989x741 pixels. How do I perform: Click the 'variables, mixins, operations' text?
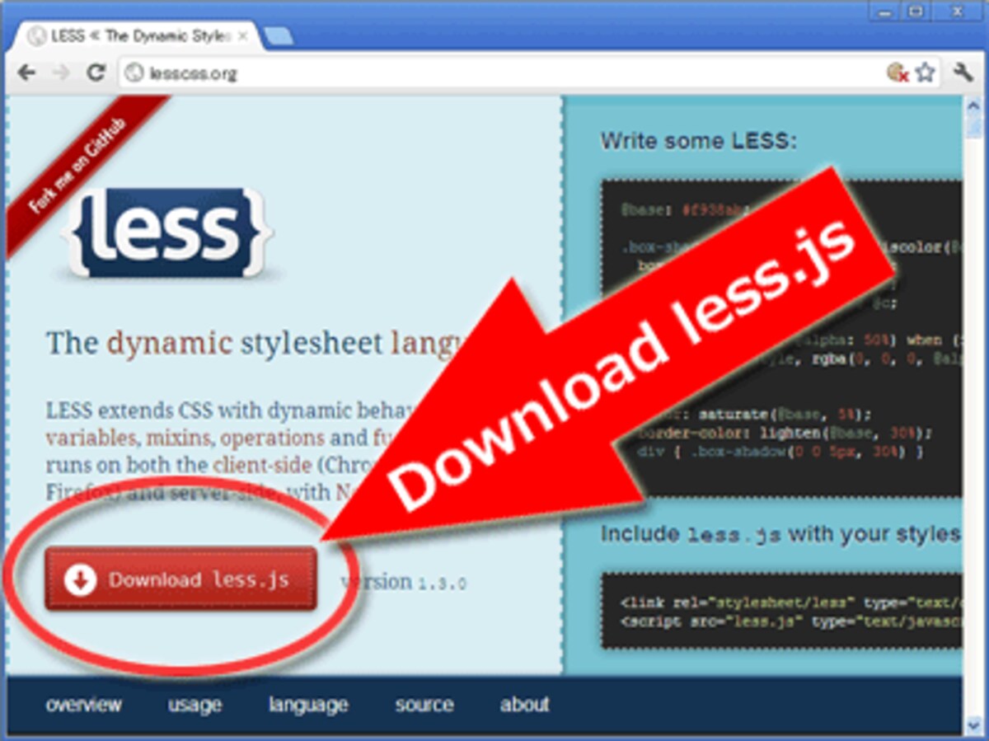(186, 438)
